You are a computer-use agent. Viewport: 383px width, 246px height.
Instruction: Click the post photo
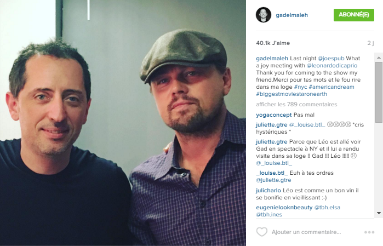[123, 123]
